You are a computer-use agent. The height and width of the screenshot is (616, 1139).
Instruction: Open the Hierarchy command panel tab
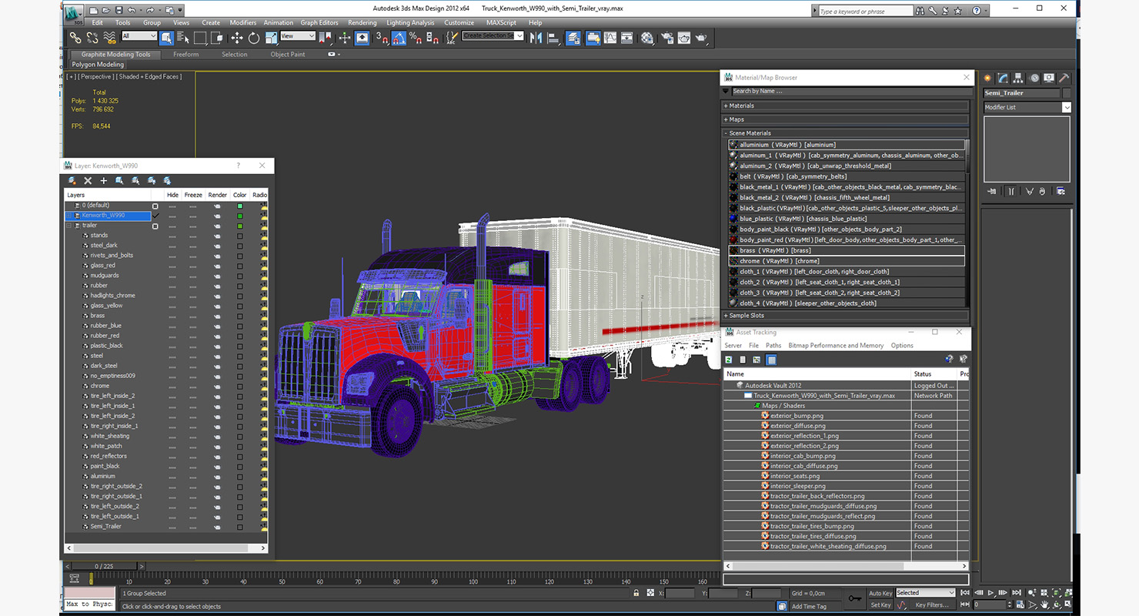[1018, 78]
